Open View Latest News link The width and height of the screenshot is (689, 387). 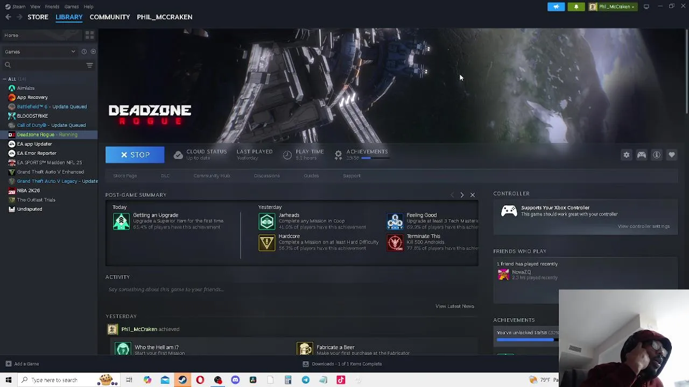(455, 306)
